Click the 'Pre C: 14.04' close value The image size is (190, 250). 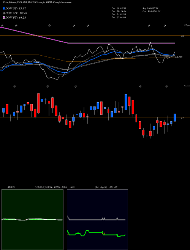(x=119, y=17)
